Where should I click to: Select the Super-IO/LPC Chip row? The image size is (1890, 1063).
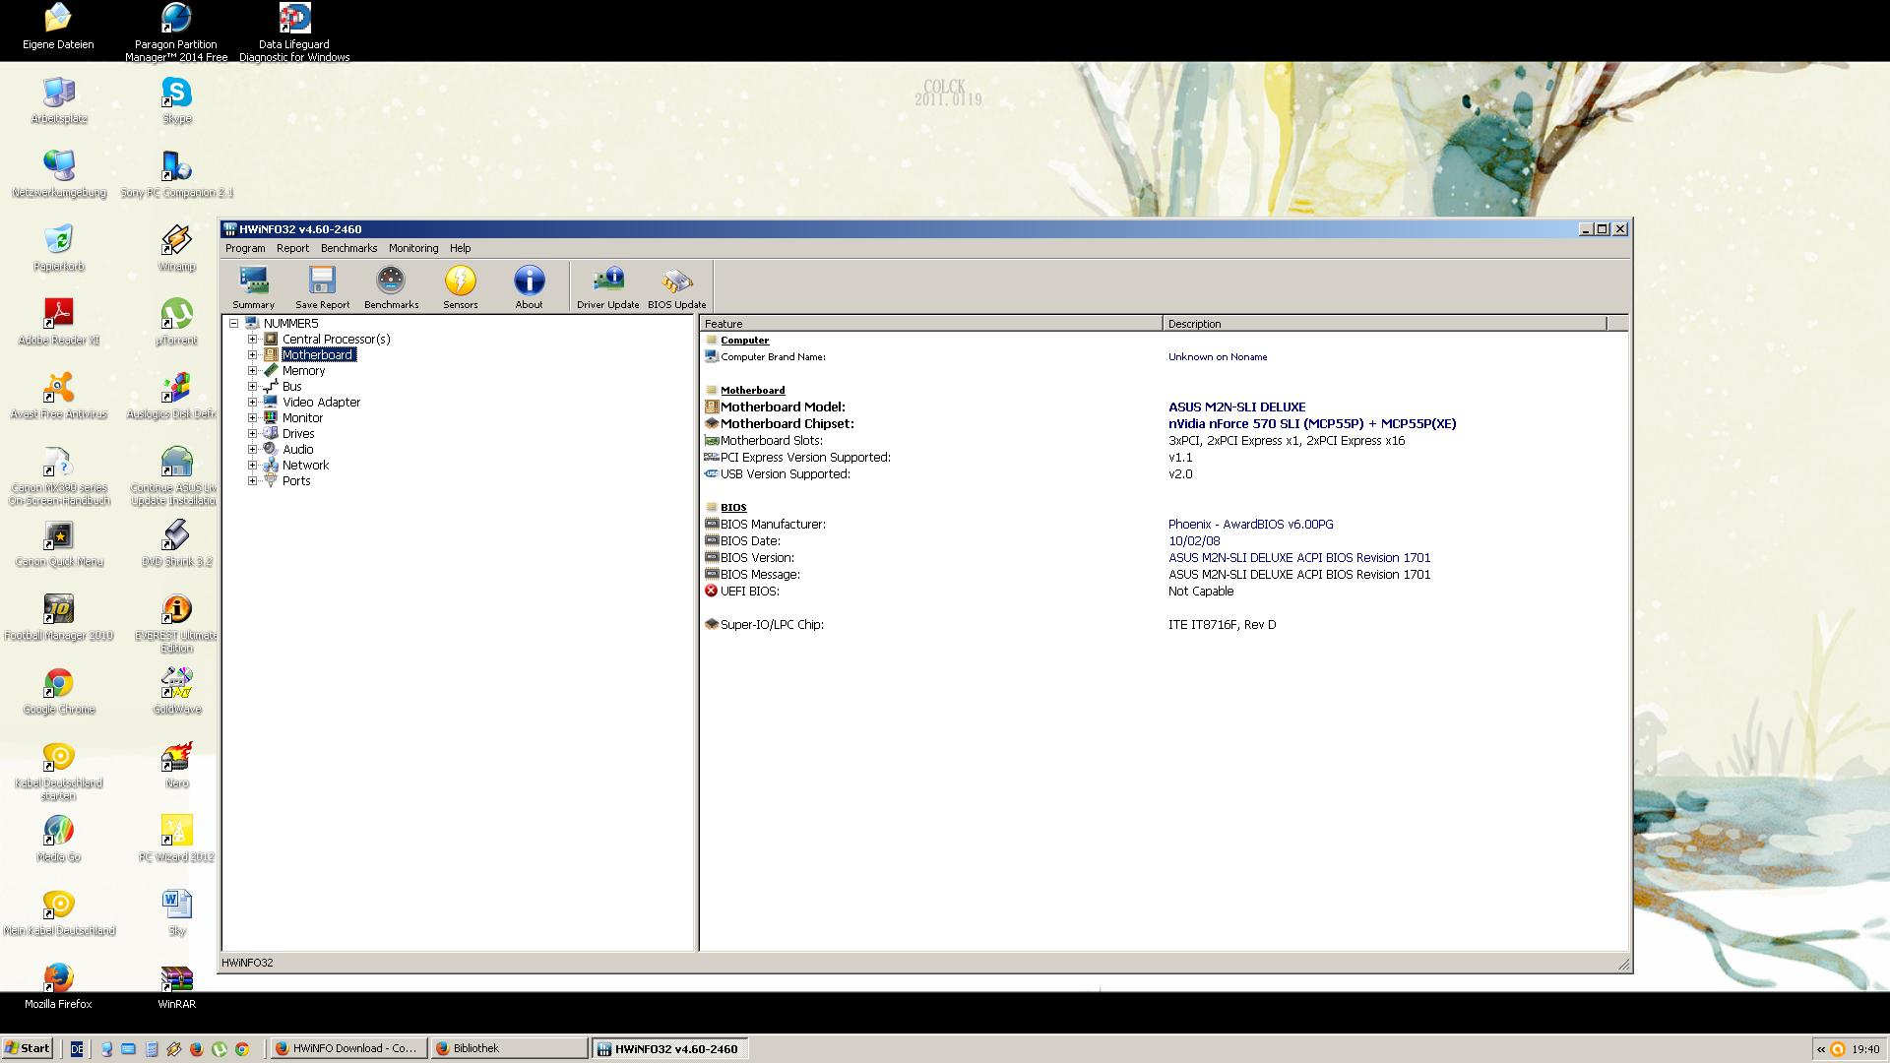point(1164,624)
